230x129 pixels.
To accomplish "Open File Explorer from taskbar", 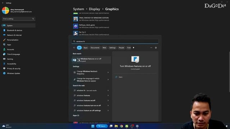I will 116,126.
